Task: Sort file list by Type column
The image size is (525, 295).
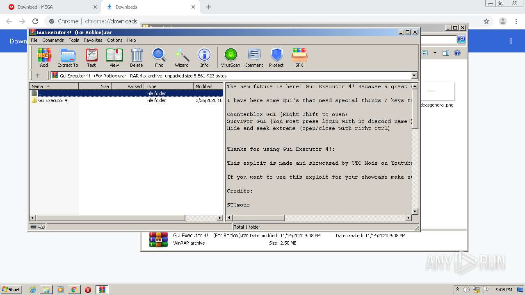Action: (169, 86)
